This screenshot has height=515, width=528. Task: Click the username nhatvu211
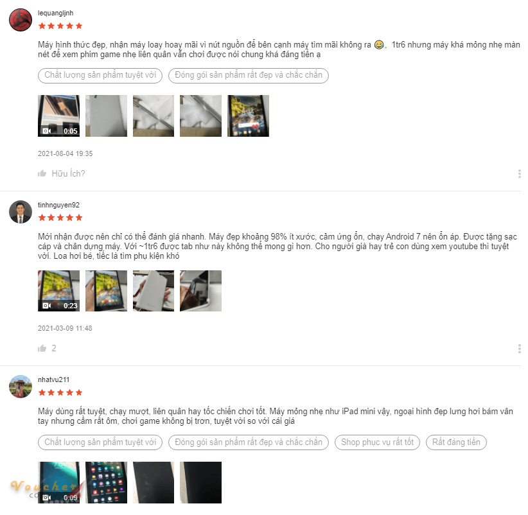pyautogui.click(x=54, y=380)
